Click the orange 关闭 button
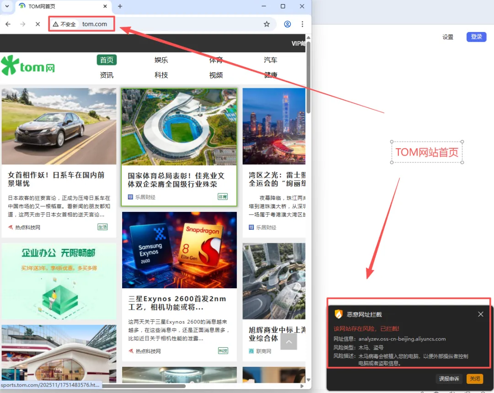494x393 pixels. (475, 378)
